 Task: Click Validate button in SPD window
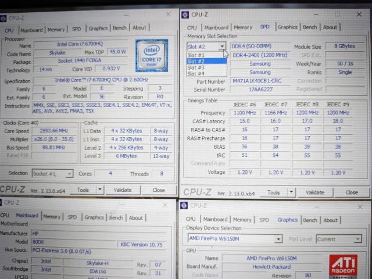point(315,192)
